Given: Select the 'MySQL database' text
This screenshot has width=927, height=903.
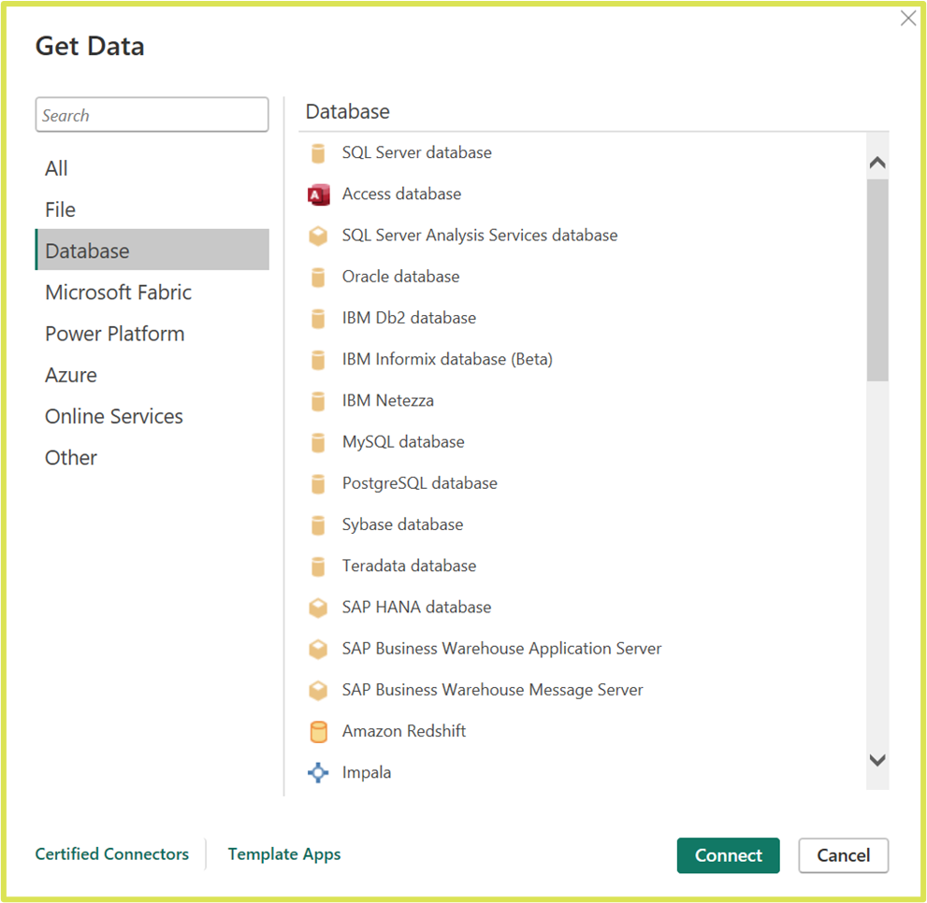Looking at the screenshot, I should pos(403,443).
